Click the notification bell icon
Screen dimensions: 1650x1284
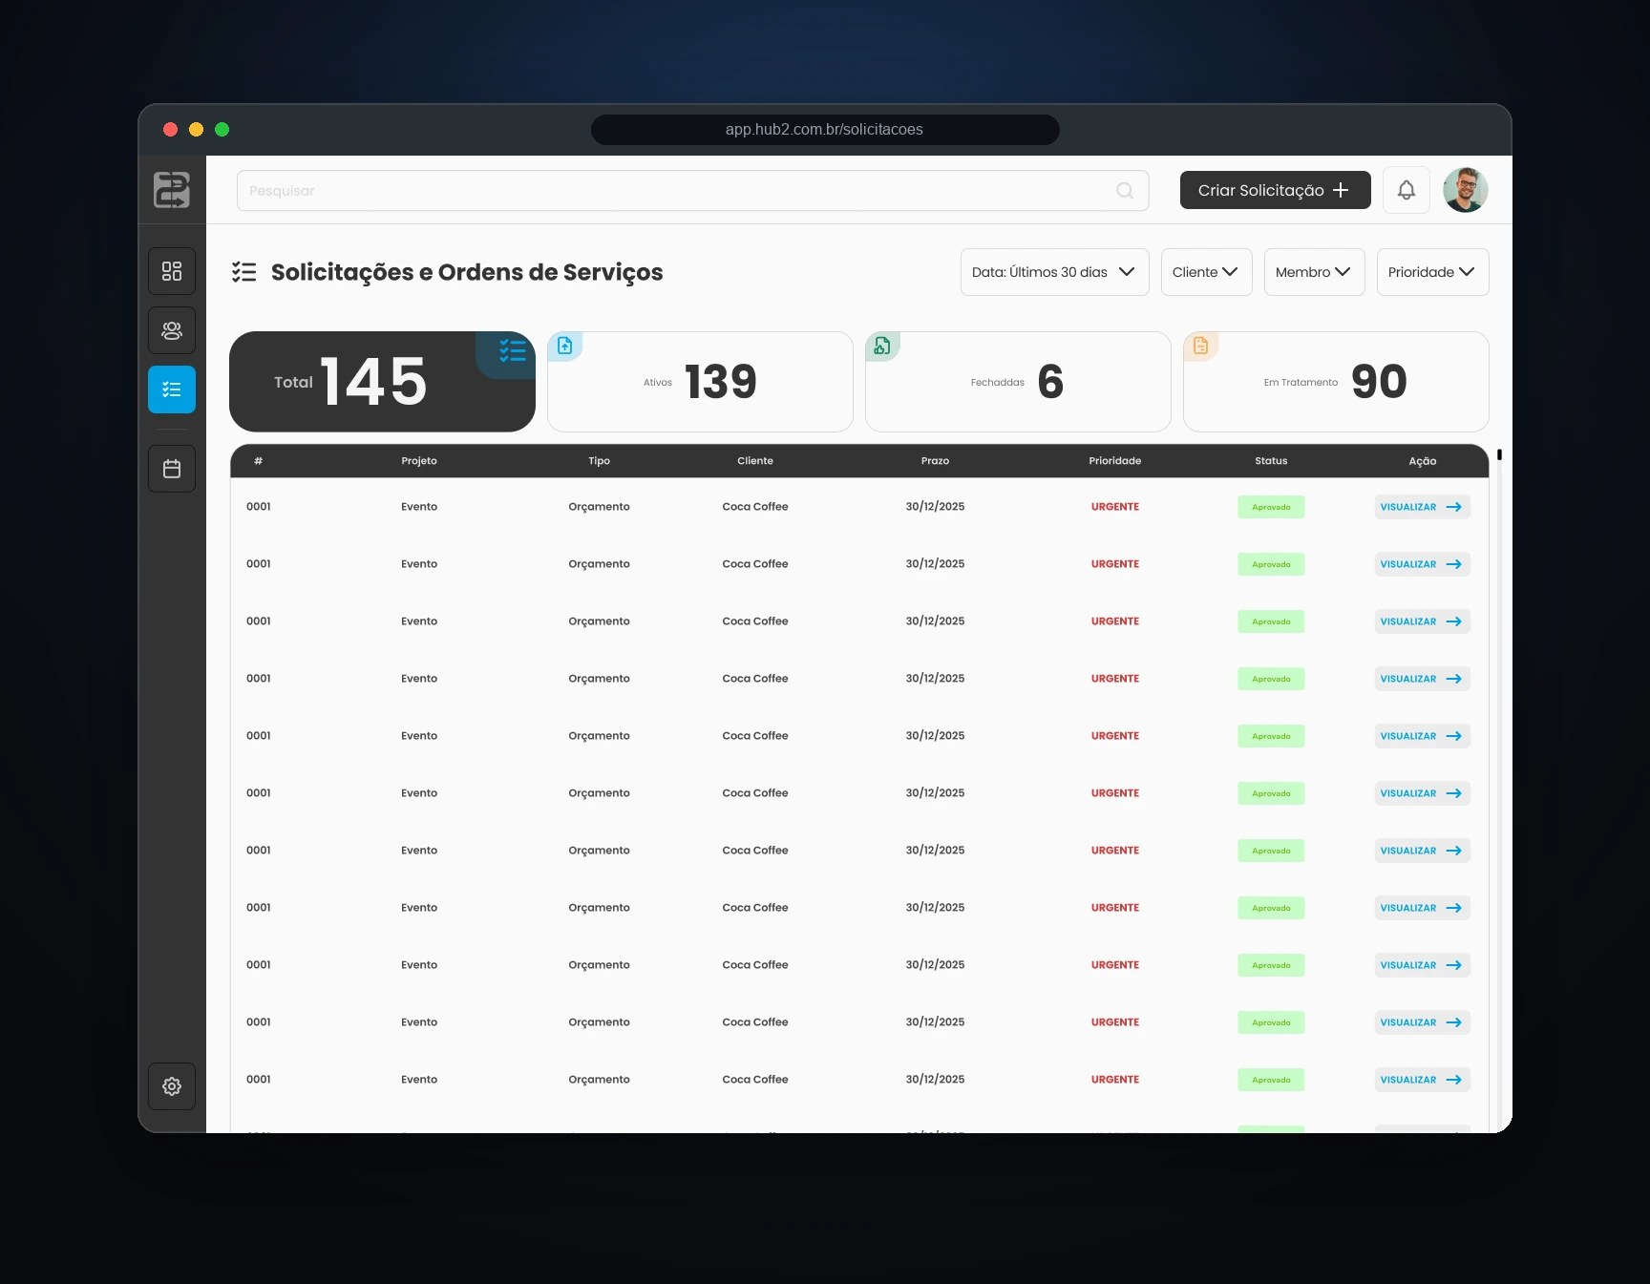(x=1407, y=190)
